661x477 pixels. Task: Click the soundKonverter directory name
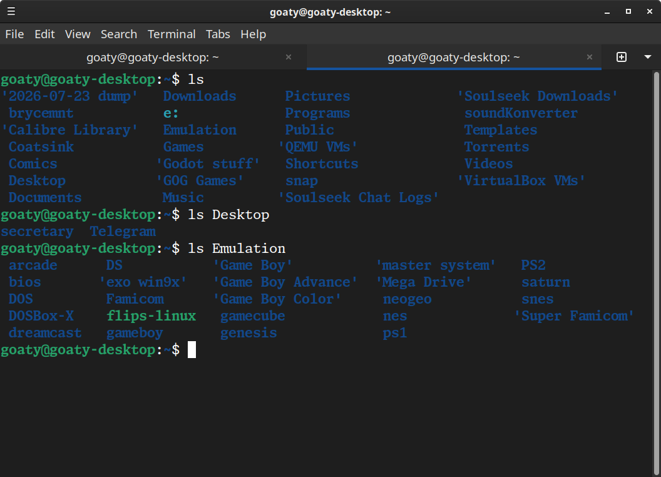click(x=521, y=113)
